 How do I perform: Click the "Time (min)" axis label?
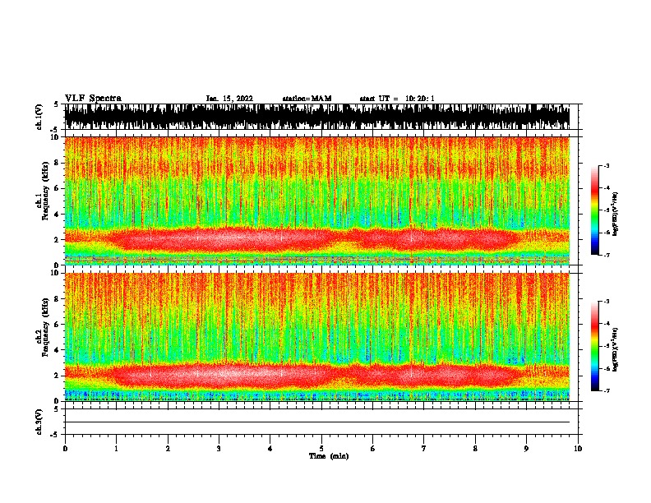pyautogui.click(x=329, y=456)
